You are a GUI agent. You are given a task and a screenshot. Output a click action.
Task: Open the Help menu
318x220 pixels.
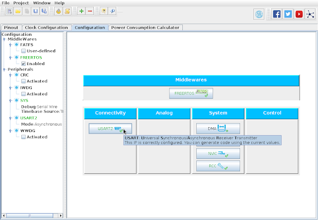(60, 3)
